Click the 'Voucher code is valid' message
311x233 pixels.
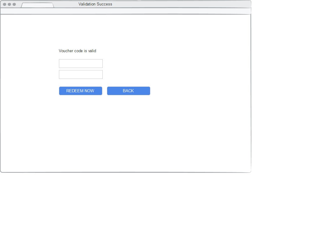coord(77,51)
